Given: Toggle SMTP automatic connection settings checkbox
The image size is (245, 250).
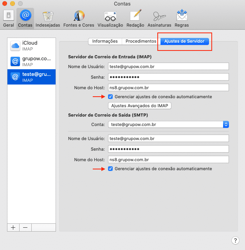Looking at the screenshot, I should click(x=110, y=169).
